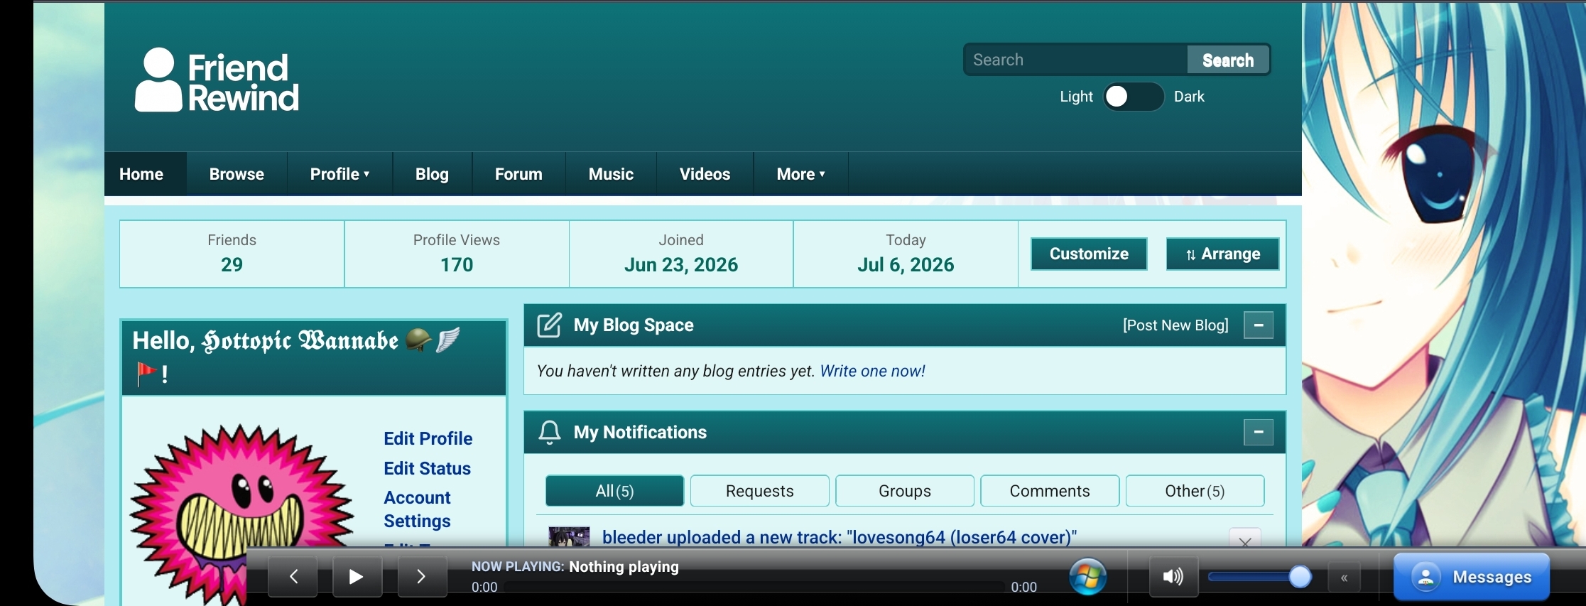1586x606 pixels.
Task: Click the 'Write one now!' link
Action: click(872, 371)
